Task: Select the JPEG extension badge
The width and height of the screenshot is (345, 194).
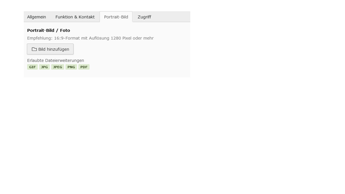Action: tap(58, 67)
